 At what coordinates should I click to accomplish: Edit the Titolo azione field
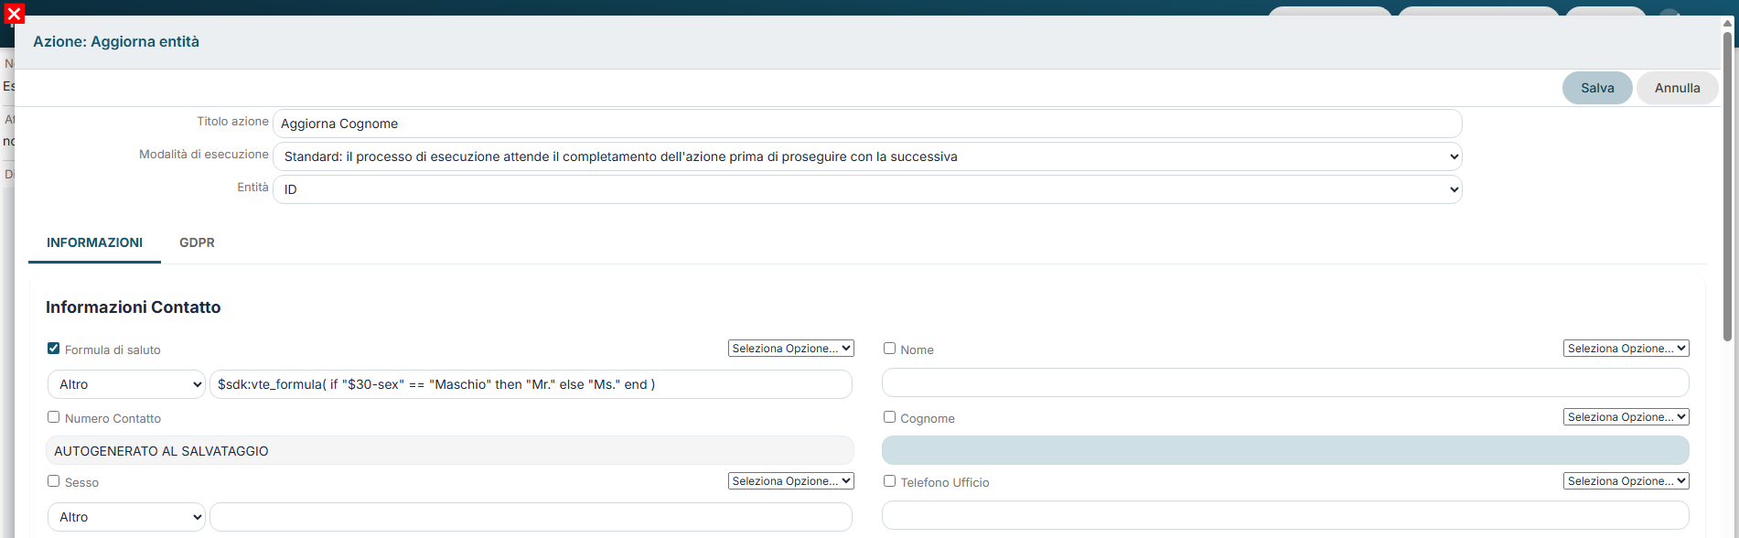867,124
